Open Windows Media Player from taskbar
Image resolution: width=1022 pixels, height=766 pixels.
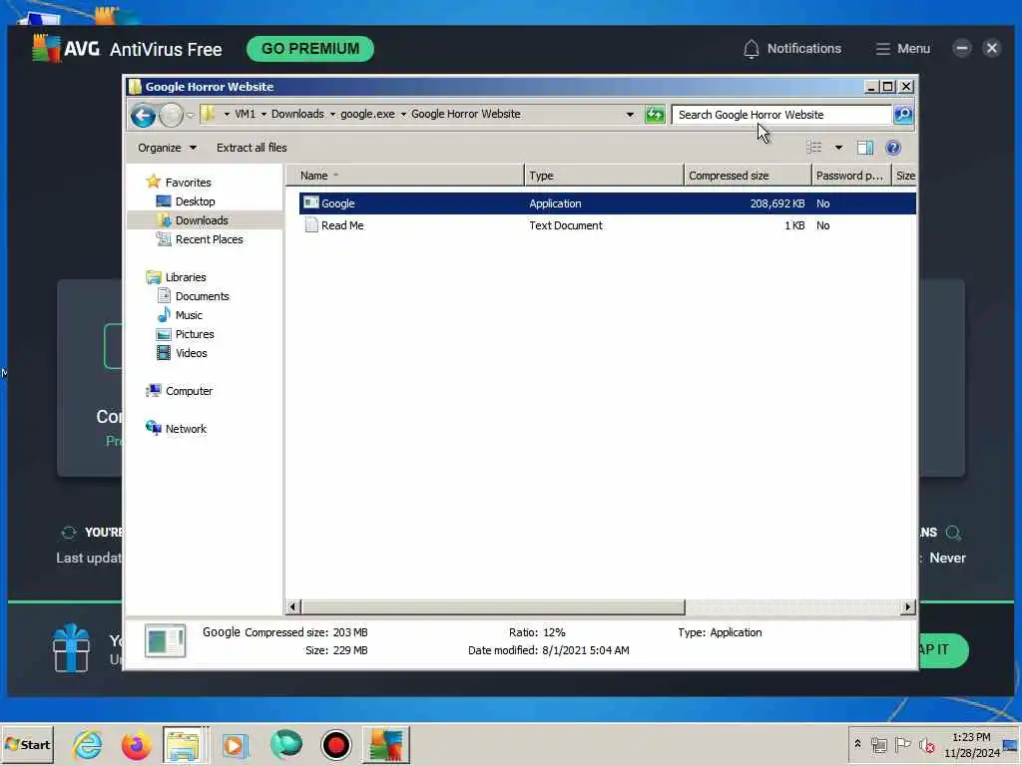pyautogui.click(x=235, y=745)
